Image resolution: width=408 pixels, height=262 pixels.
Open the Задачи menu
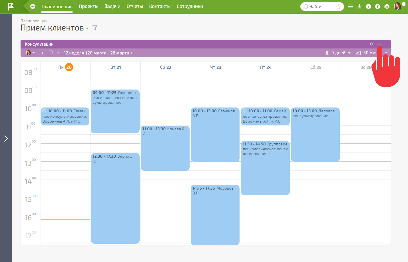pos(112,6)
